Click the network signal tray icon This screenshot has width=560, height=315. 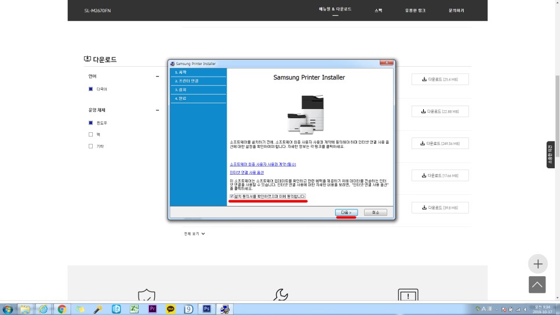click(x=518, y=309)
